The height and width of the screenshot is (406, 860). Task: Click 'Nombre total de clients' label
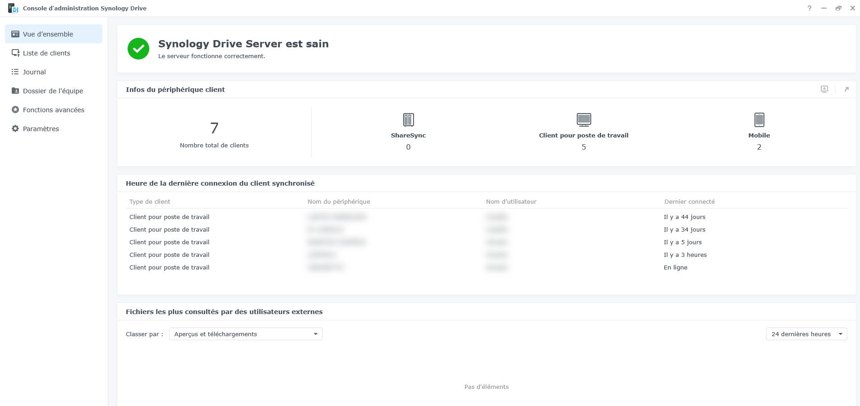pyautogui.click(x=214, y=145)
